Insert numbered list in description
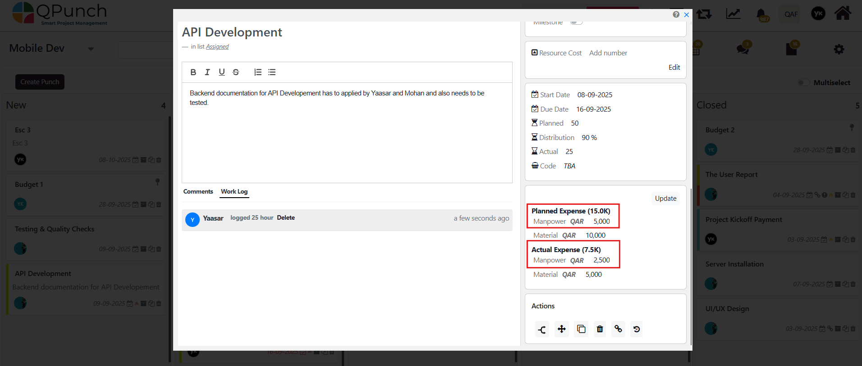This screenshot has width=862, height=366. click(257, 72)
